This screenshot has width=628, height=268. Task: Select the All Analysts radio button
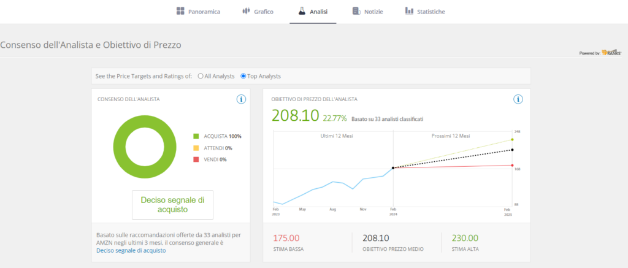[201, 76]
